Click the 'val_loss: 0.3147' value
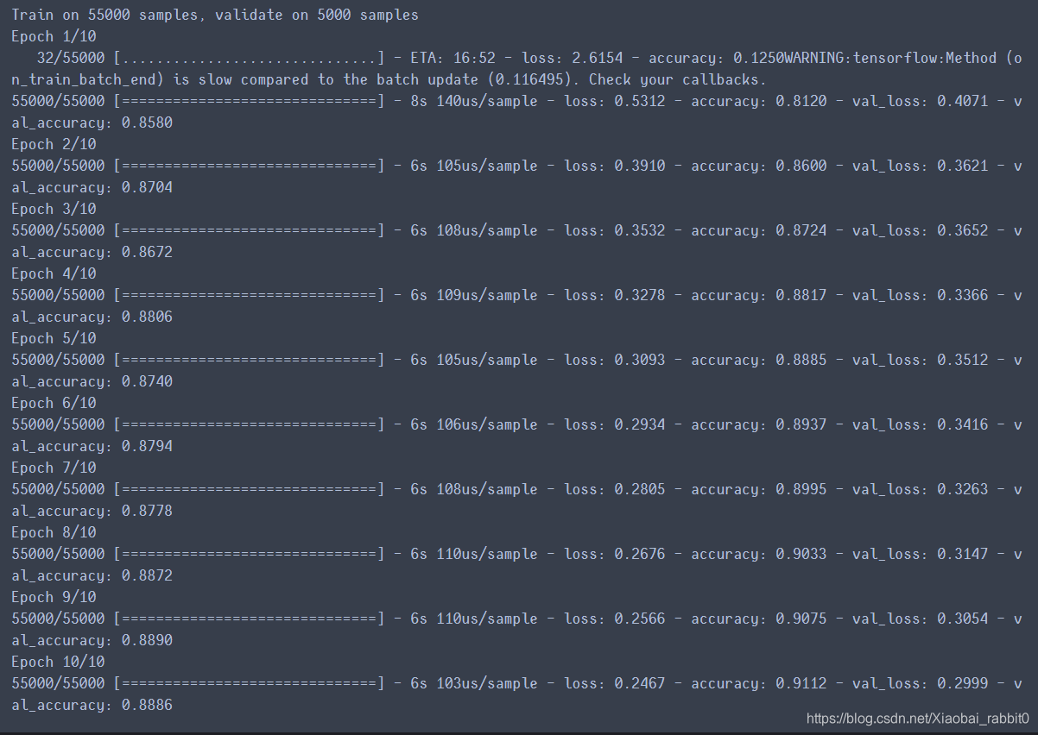Screen dimensions: 1038x735 920,554
